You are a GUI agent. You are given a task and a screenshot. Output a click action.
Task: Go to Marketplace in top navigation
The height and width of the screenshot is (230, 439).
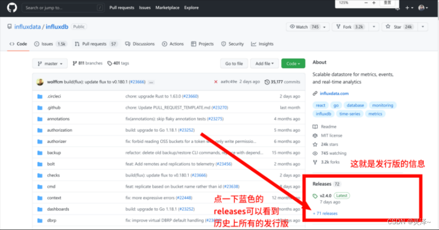(x=168, y=7)
